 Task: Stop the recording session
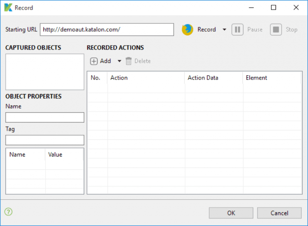[x=284, y=29]
